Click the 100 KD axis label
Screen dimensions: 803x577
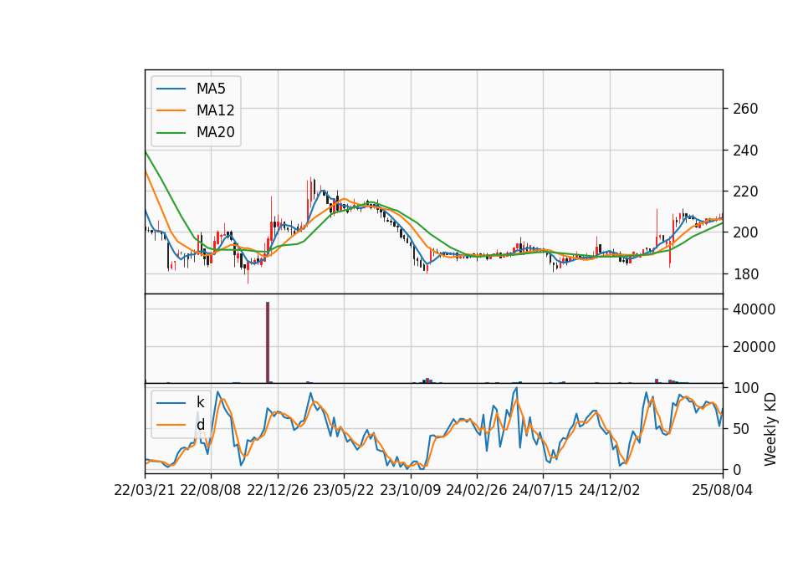coord(745,388)
